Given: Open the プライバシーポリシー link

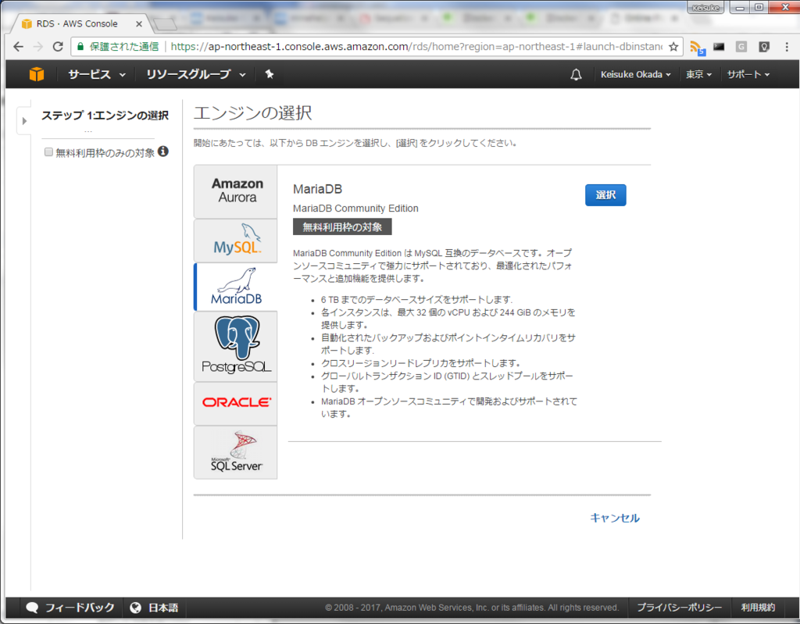Looking at the screenshot, I should click(679, 607).
